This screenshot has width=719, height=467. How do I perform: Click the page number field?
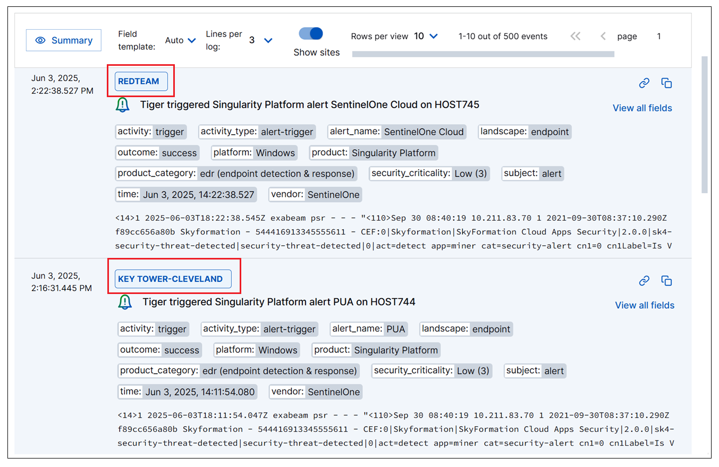(x=659, y=36)
